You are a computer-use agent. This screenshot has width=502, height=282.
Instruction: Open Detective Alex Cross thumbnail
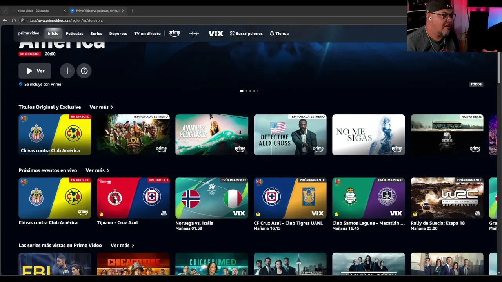point(290,135)
